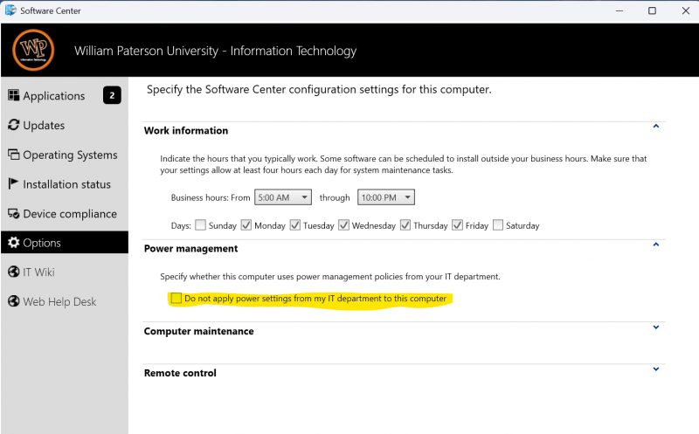
Task: Open the 5:00 AM start time dropdown
Action: pyautogui.click(x=281, y=198)
